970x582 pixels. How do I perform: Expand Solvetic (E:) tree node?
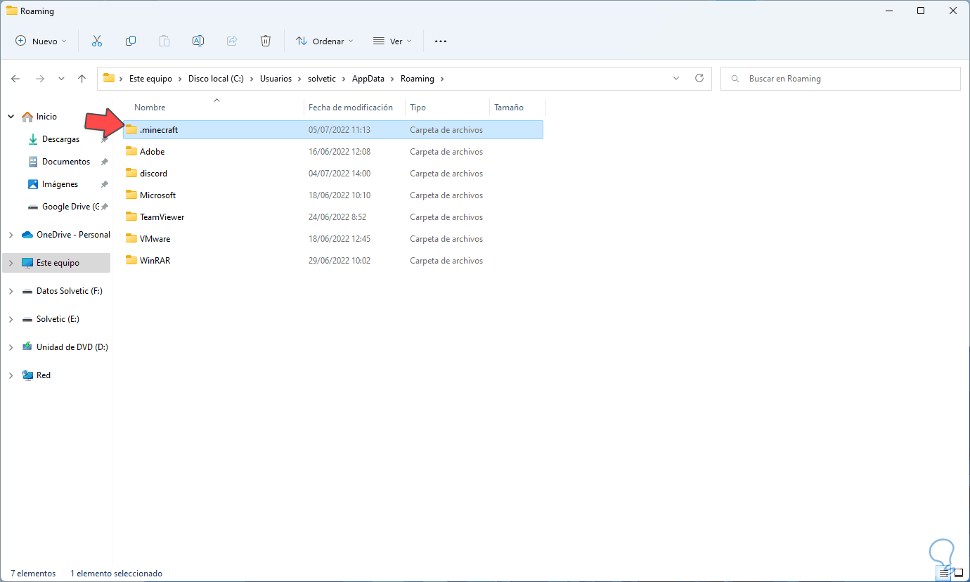coord(11,319)
